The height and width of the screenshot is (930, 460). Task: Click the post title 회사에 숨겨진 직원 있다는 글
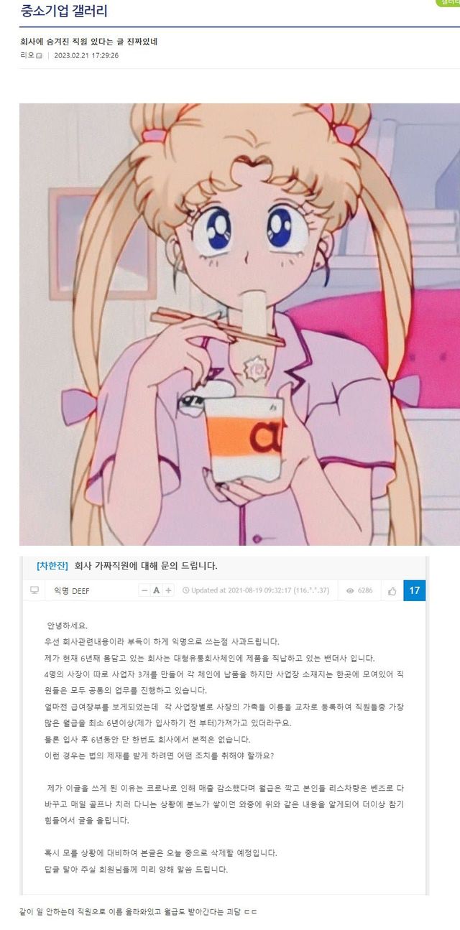pos(76,42)
